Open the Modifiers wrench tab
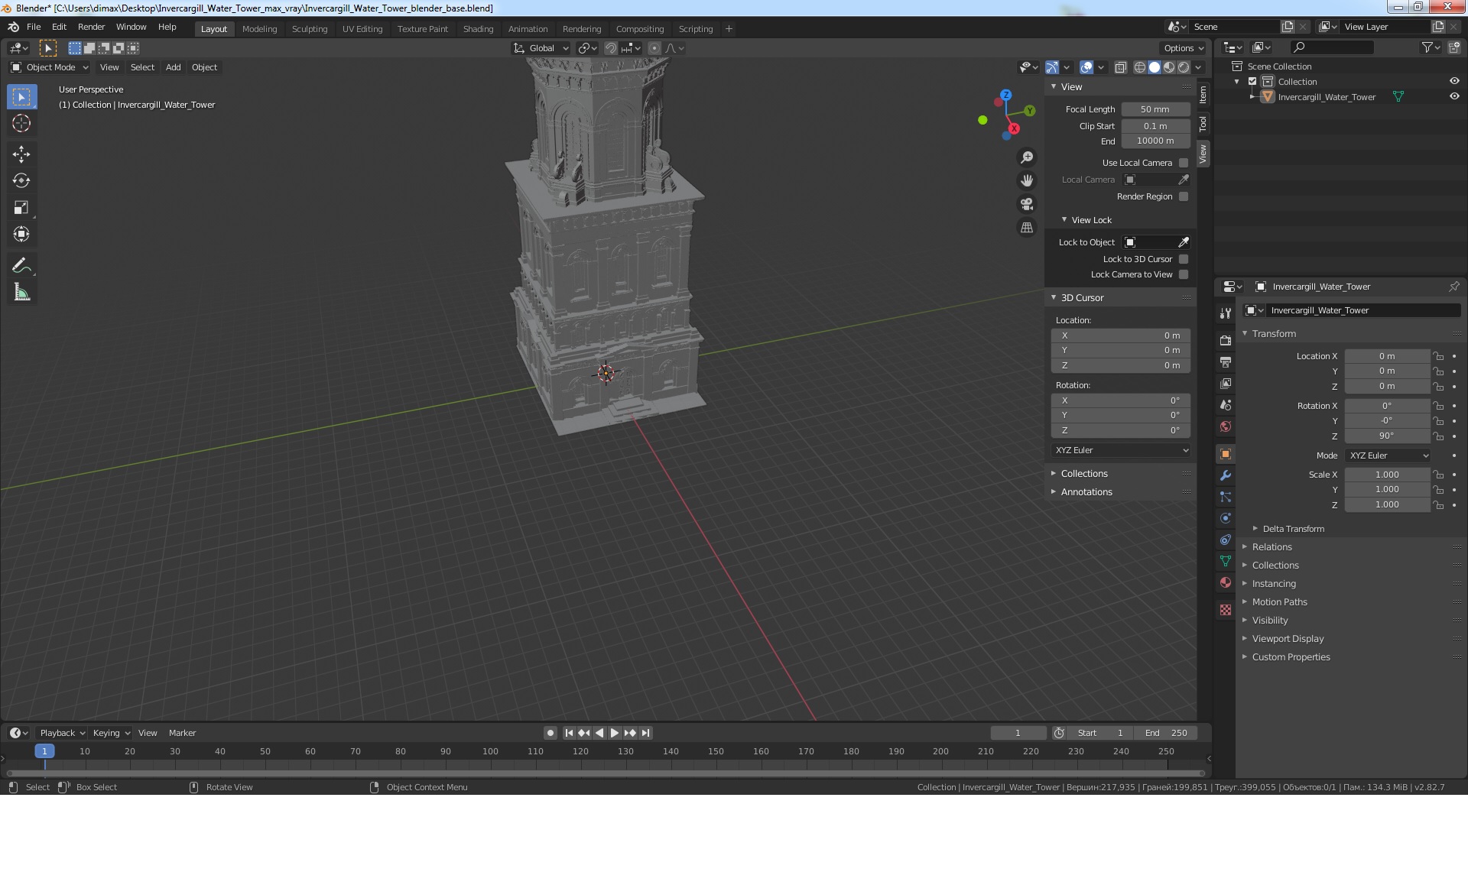Image resolution: width=1468 pixels, height=885 pixels. pos(1226,475)
